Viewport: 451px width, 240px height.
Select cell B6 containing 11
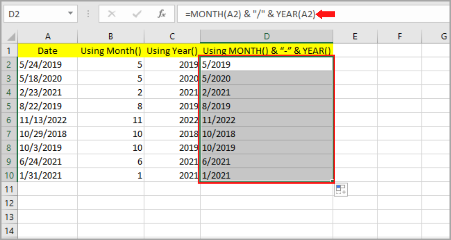[110, 120]
